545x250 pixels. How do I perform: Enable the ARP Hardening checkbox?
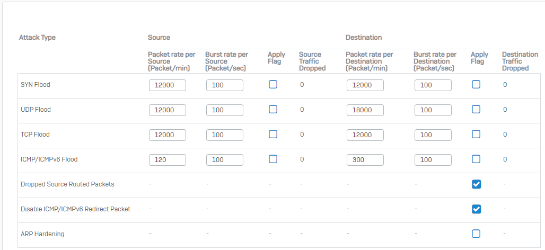pos(476,234)
